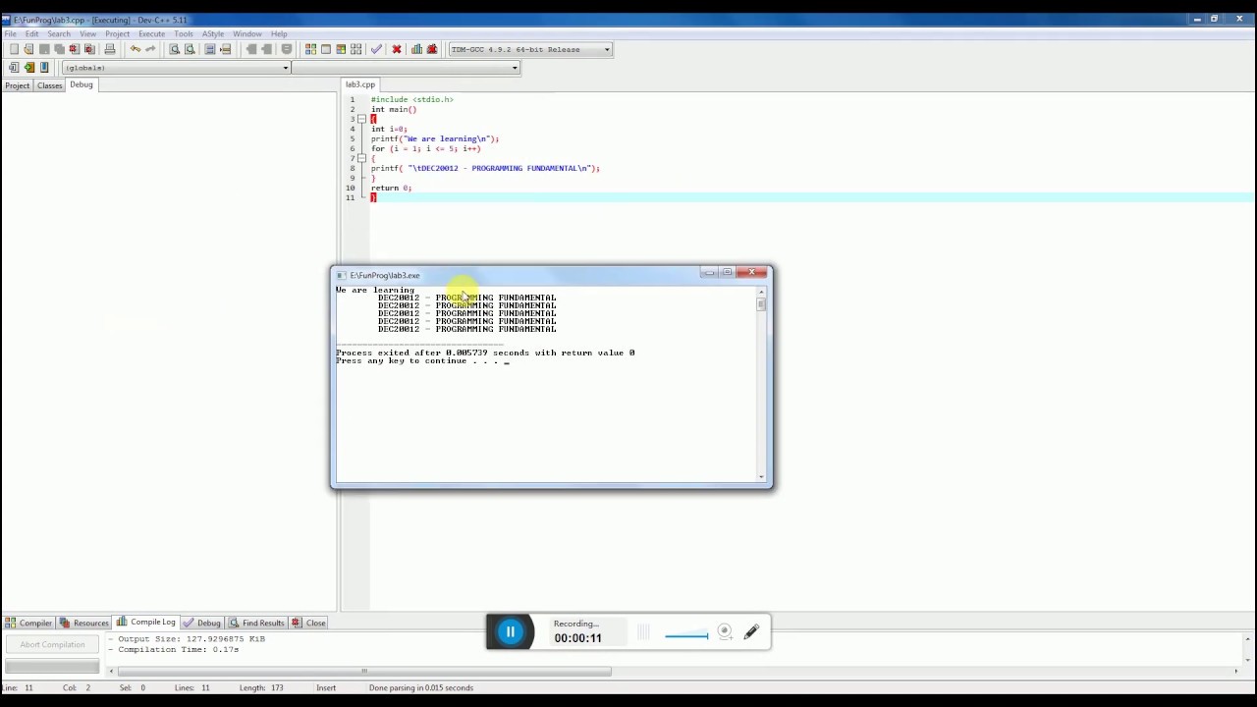Image resolution: width=1257 pixels, height=707 pixels.
Task: Collapse the main function fold at line 3
Action: pyautogui.click(x=361, y=119)
